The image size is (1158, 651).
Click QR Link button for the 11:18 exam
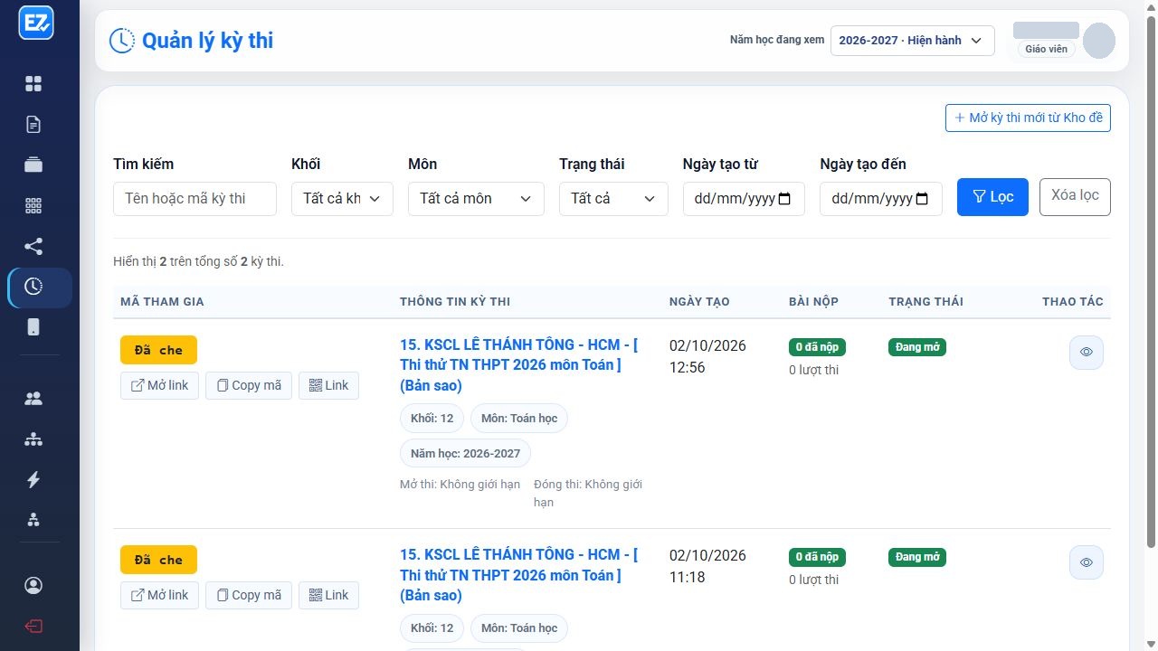click(x=328, y=595)
